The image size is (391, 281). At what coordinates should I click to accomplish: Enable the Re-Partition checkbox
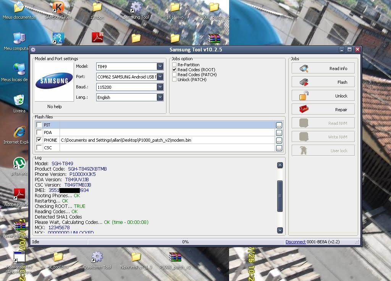(x=174, y=65)
